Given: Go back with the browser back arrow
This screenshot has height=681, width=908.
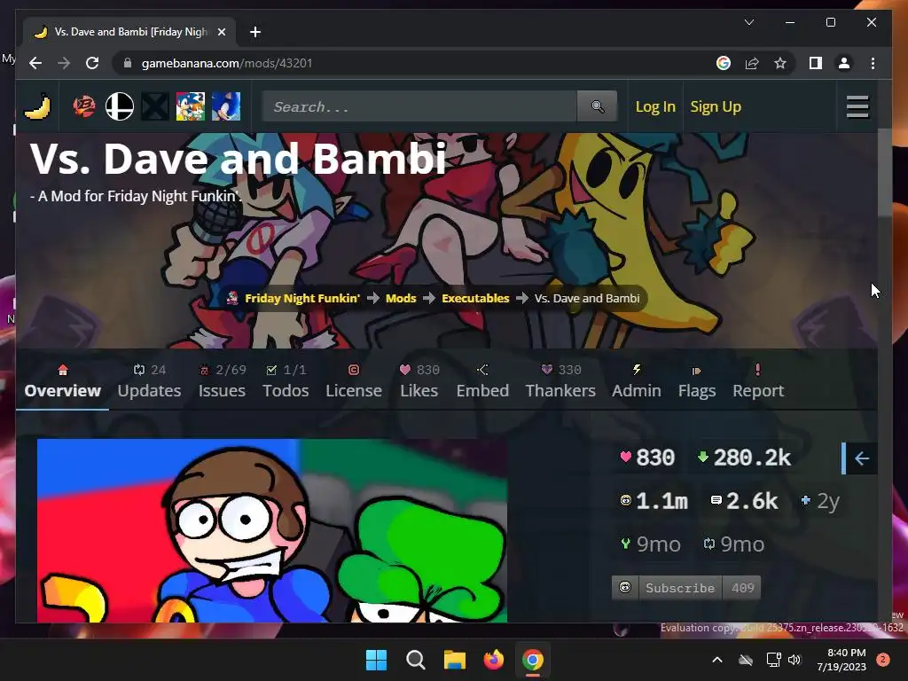Looking at the screenshot, I should pyautogui.click(x=35, y=63).
